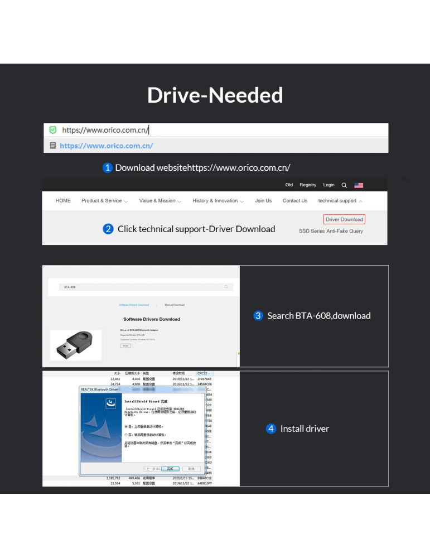Select the restart later radio option
Screen dimensions: 430x558
(126, 435)
